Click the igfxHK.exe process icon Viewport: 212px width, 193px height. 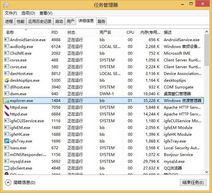pyautogui.click(x=7, y=134)
